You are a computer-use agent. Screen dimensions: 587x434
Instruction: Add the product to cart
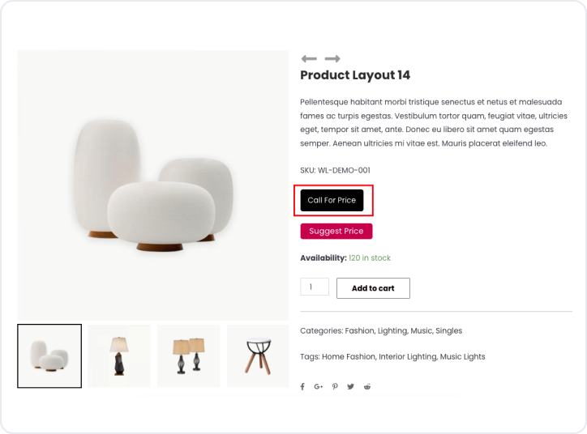pos(373,288)
